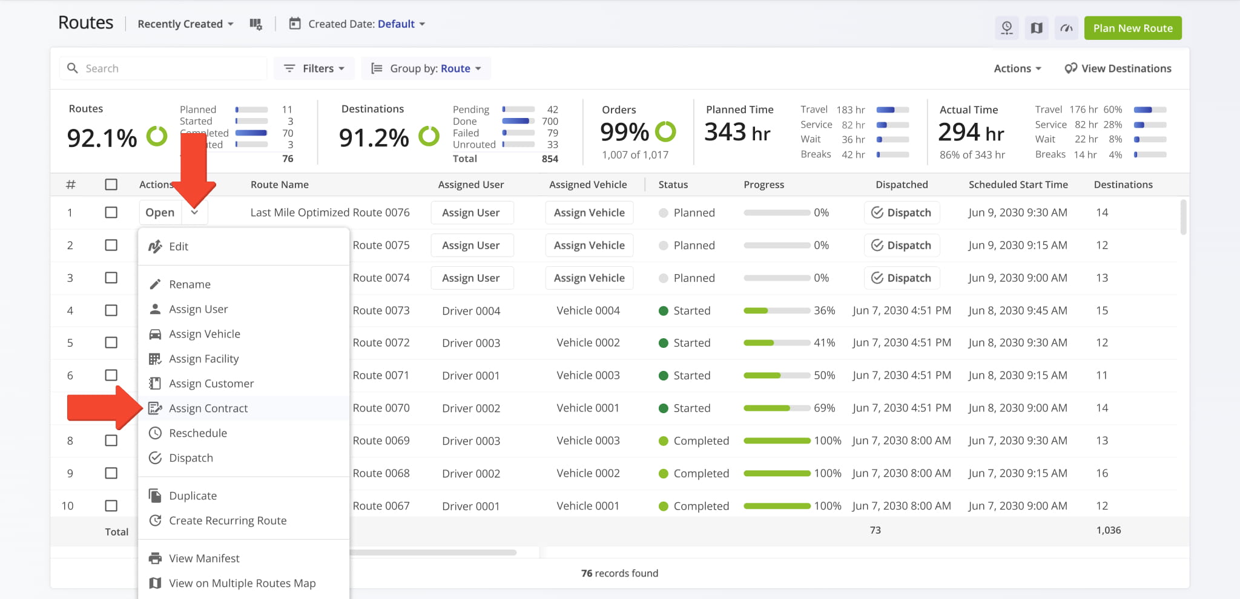
Task: Click the map view icon in top toolbar
Action: pyautogui.click(x=1037, y=28)
